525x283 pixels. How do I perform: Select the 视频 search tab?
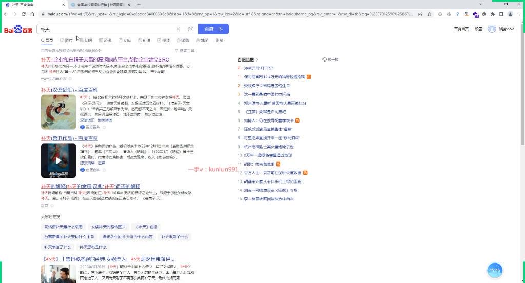(x=164, y=40)
